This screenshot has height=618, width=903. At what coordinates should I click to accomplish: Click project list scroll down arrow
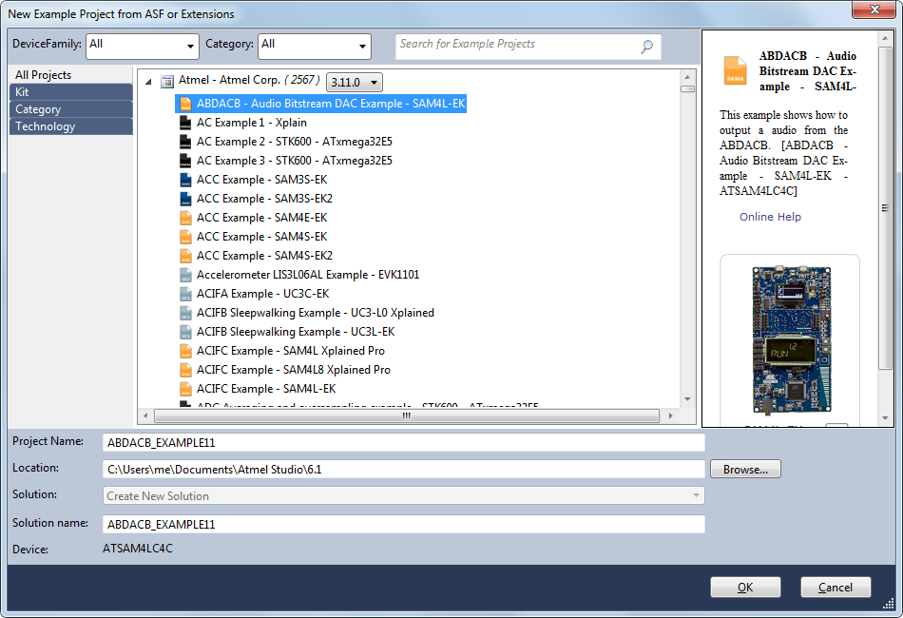click(687, 399)
